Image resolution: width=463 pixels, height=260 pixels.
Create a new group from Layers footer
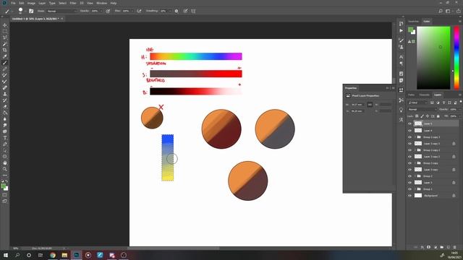coord(442,247)
